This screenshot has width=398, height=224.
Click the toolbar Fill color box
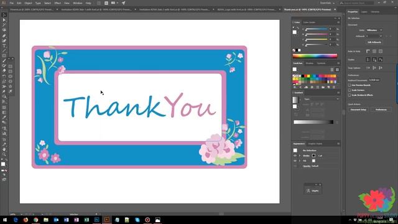pos(3,164)
